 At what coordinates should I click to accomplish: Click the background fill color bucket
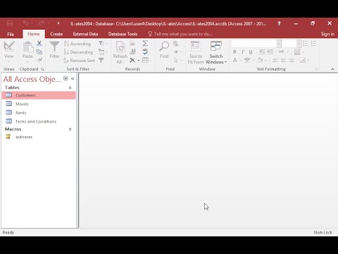[260, 61]
